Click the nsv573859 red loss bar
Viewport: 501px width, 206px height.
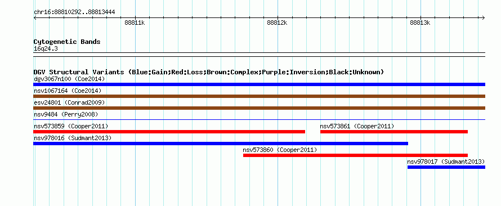[x=169, y=132]
